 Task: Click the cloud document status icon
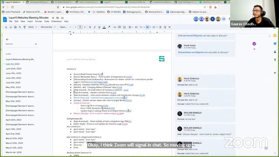coord(62,18)
